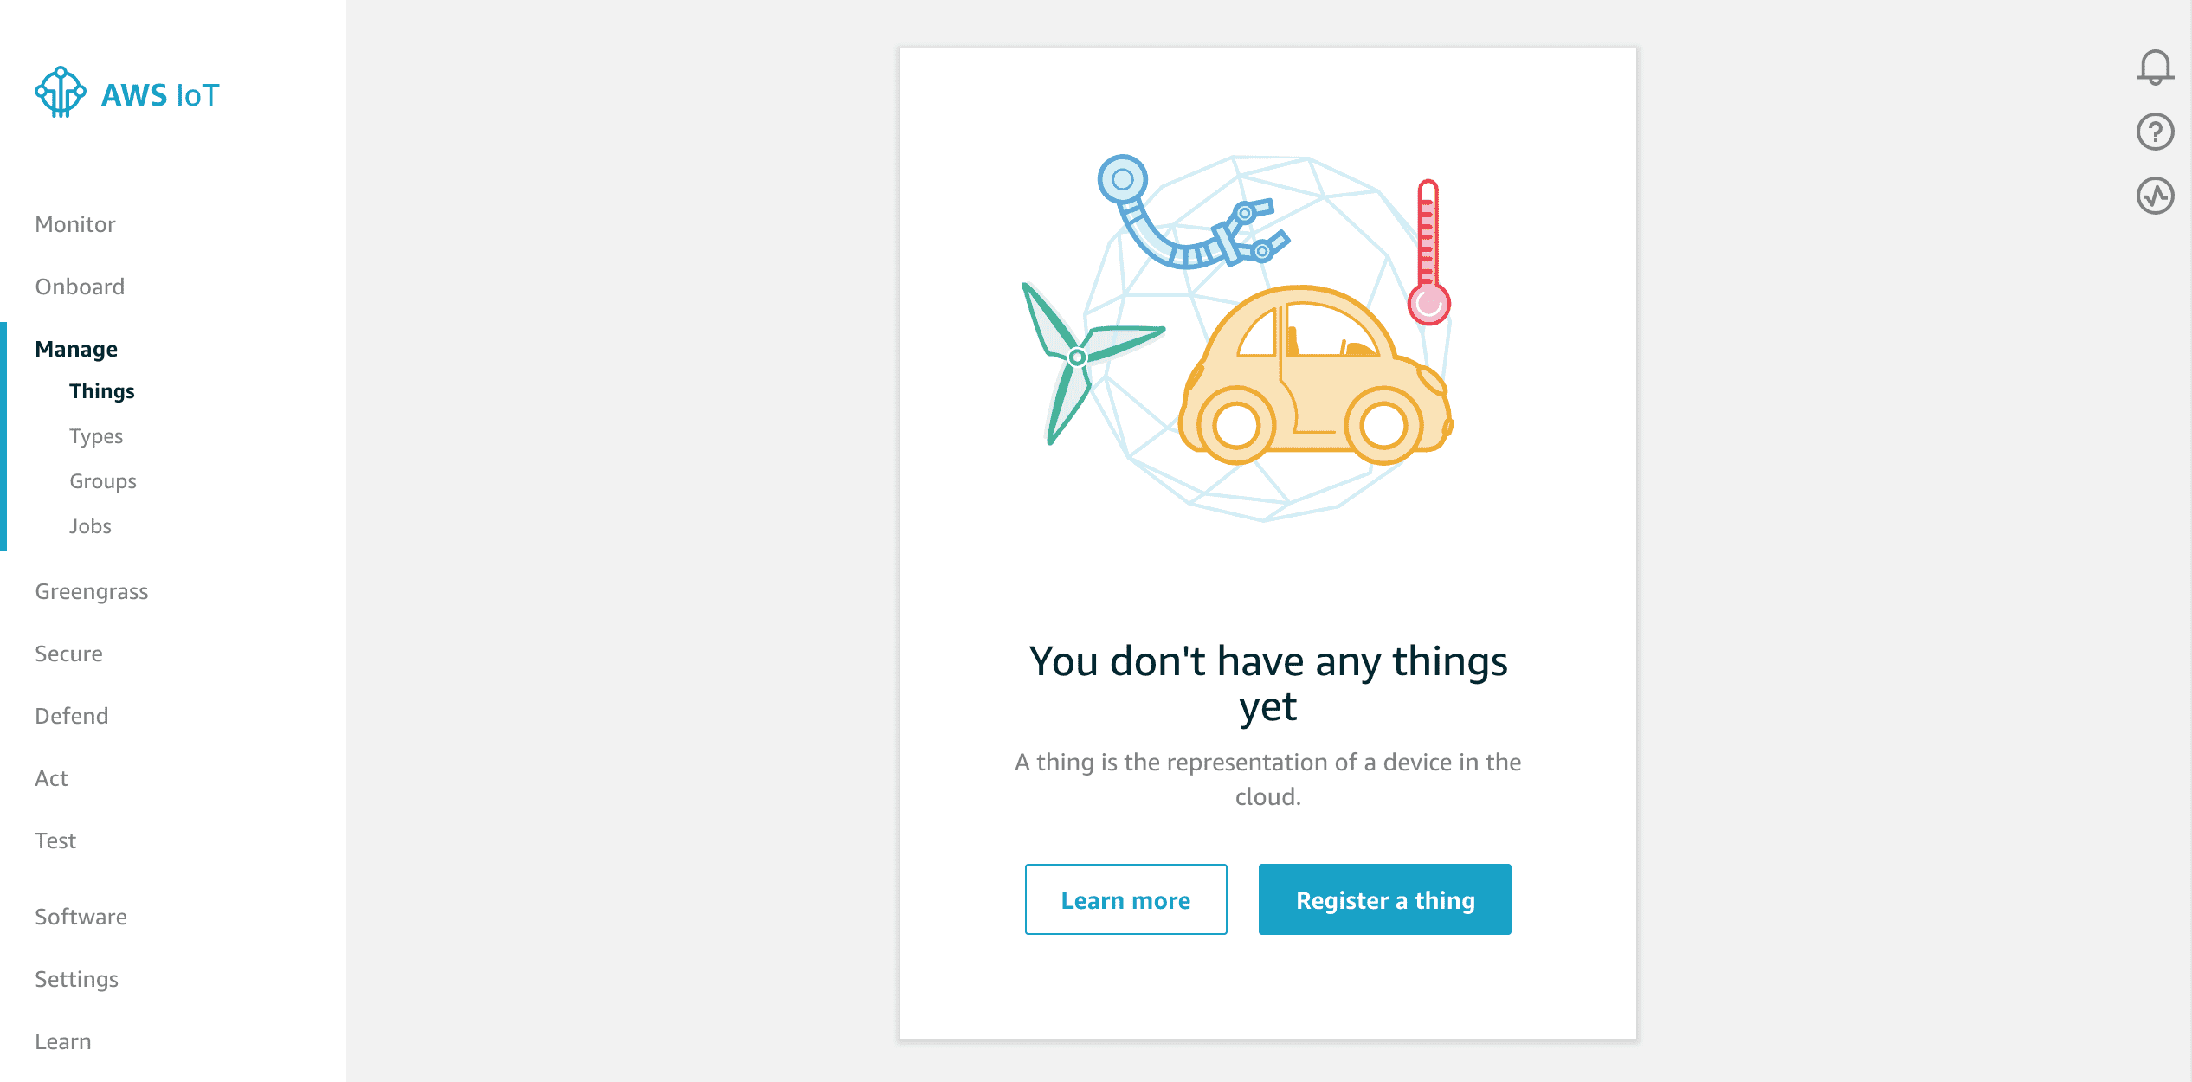This screenshot has width=2192, height=1082.
Task: Expand the Onboard menu section
Action: click(80, 287)
